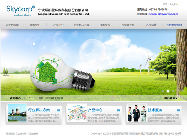Open the list icon beside 行业解决方案
Image resolution: width=187 pixels, height=138 pixels.
(x=59, y=110)
